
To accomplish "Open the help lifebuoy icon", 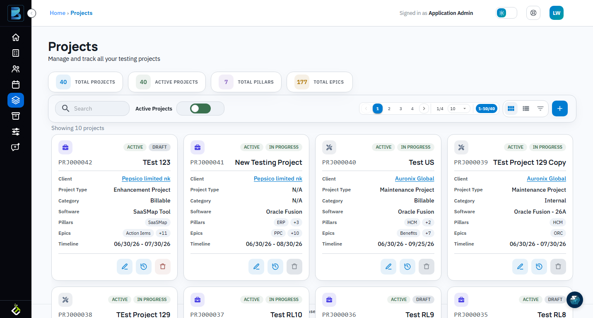I will click(x=533, y=13).
